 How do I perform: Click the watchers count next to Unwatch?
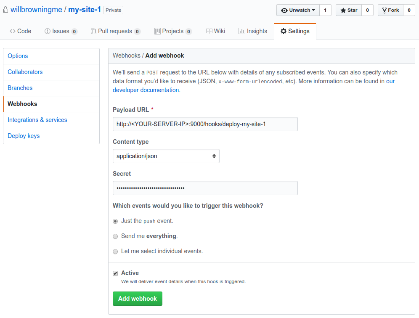(x=325, y=10)
